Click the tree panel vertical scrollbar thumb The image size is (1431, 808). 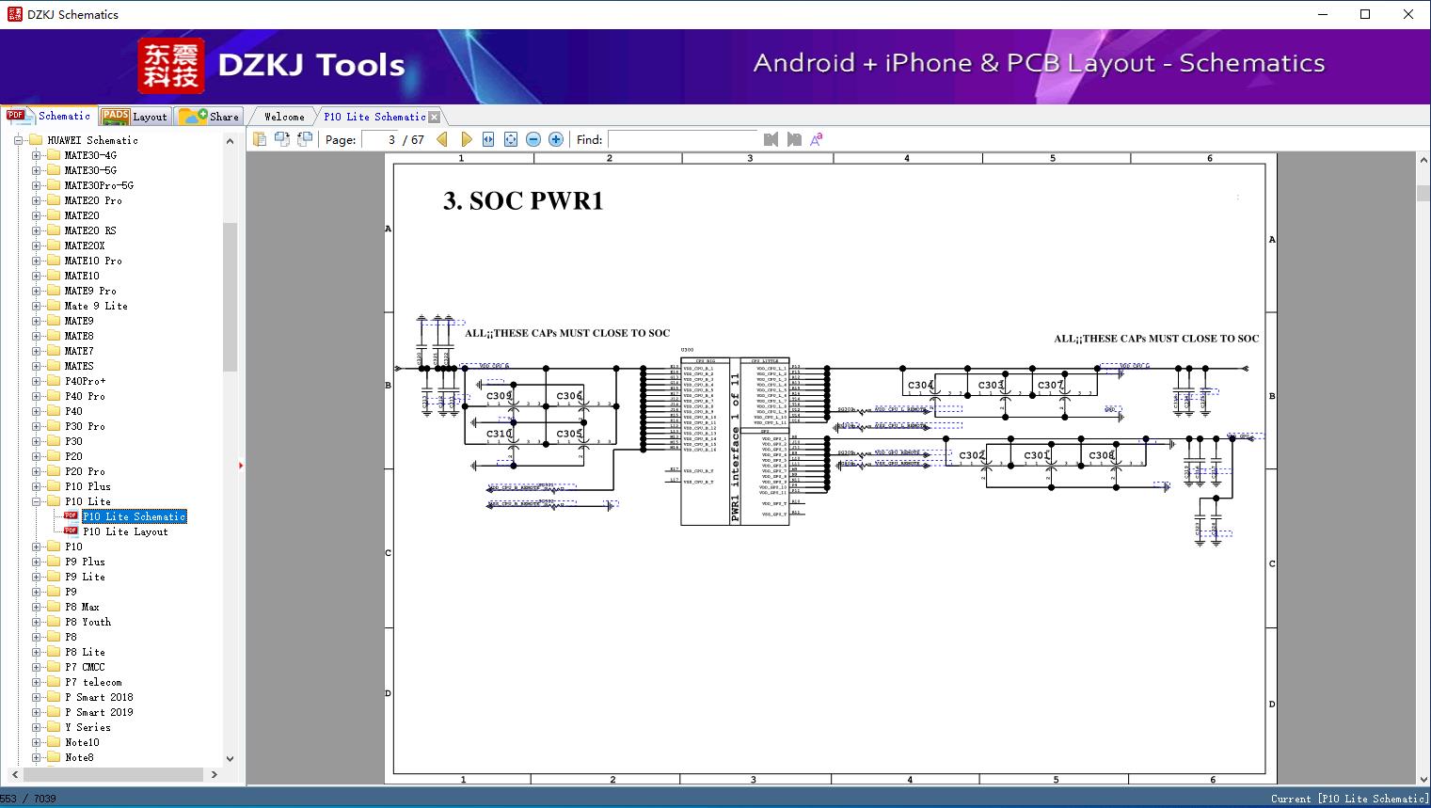tap(230, 297)
